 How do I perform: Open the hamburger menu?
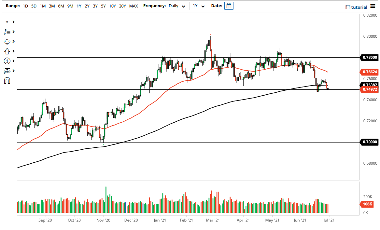tap(373, 6)
